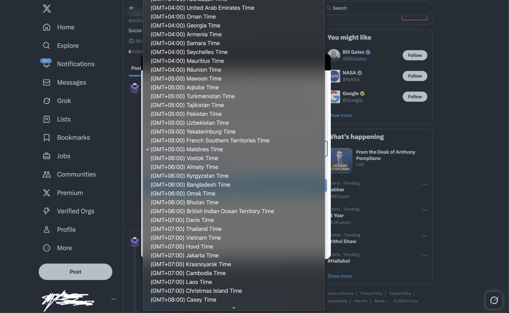Open Accessibility footer link
Screen dimensions: 509x313
pyautogui.click(x=337, y=301)
